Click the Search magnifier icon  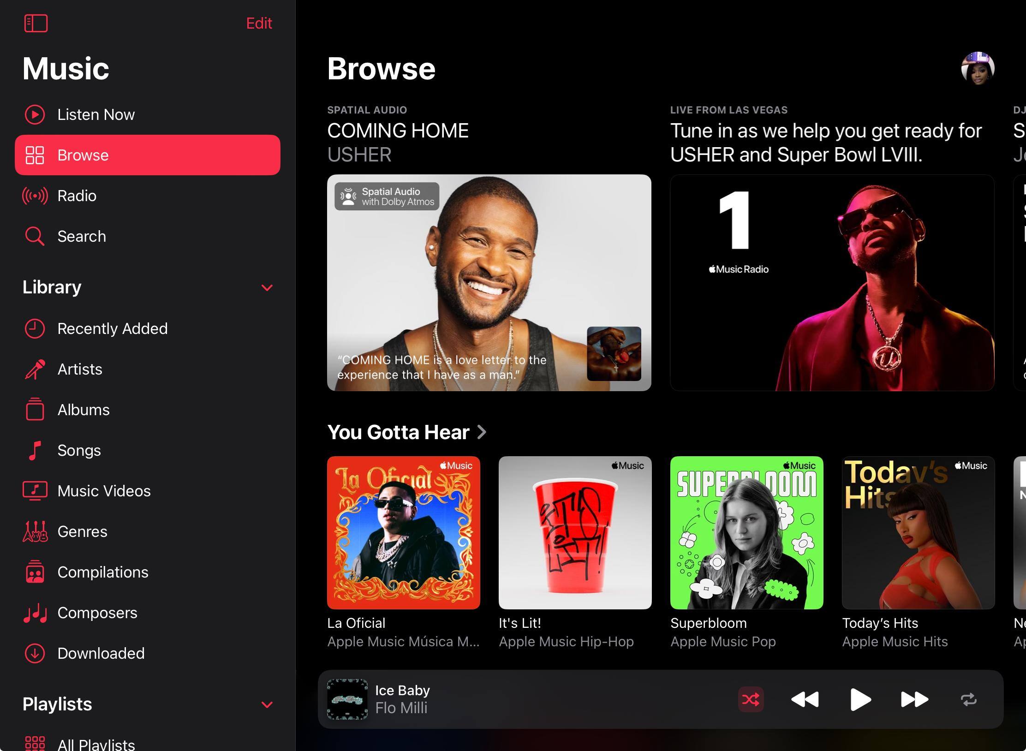(35, 237)
